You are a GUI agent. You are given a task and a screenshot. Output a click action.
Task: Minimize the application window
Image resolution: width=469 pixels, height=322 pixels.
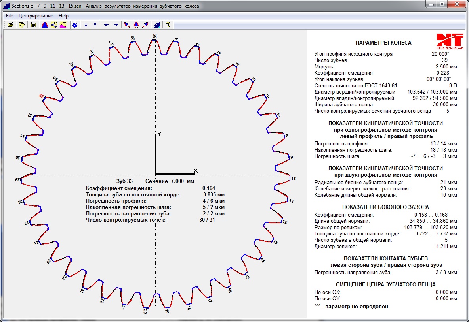pos(431,4)
